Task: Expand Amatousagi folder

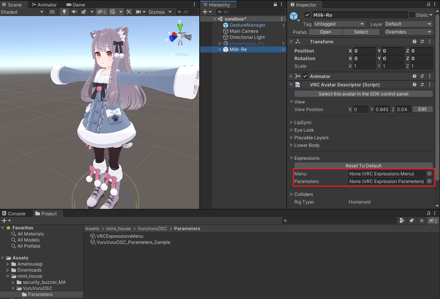Action: [x=8, y=264]
